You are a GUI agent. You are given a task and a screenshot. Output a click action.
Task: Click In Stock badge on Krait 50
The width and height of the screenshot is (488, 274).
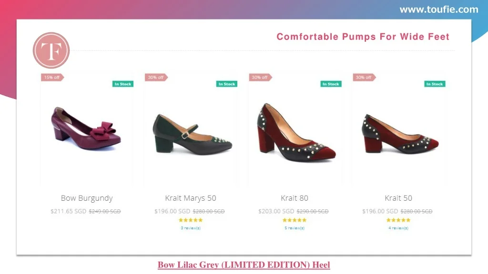pyautogui.click(x=435, y=84)
